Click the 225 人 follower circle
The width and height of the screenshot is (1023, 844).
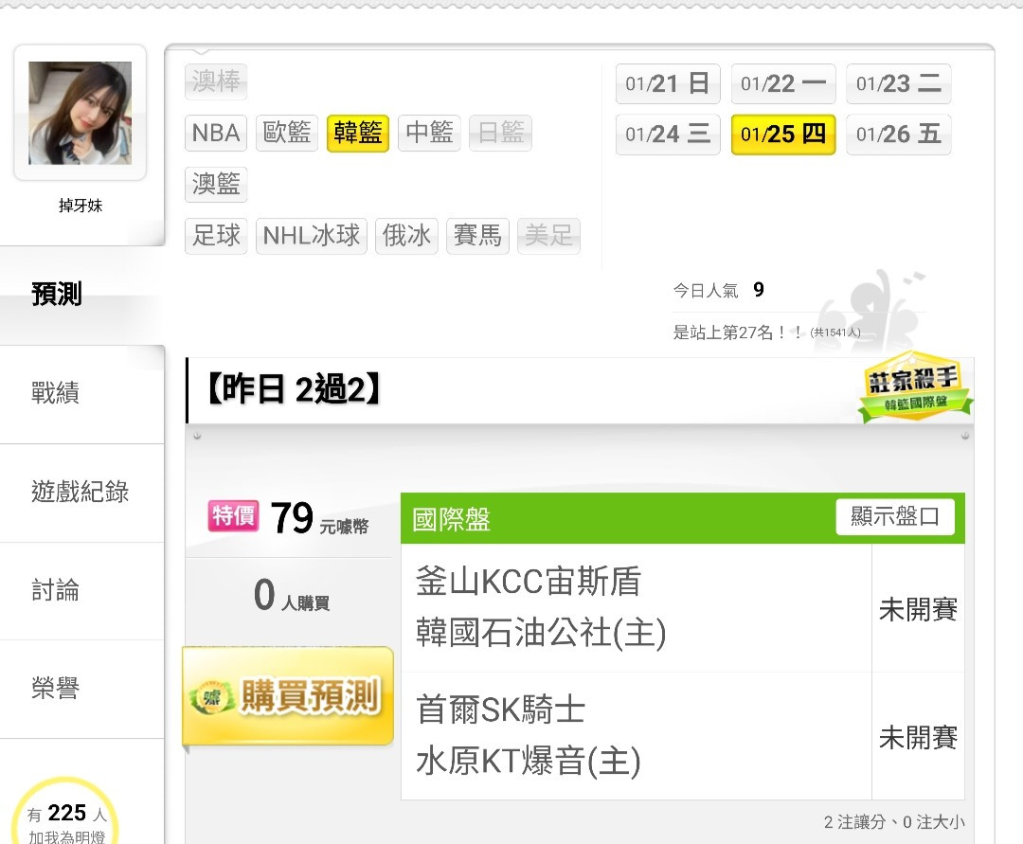(66, 814)
